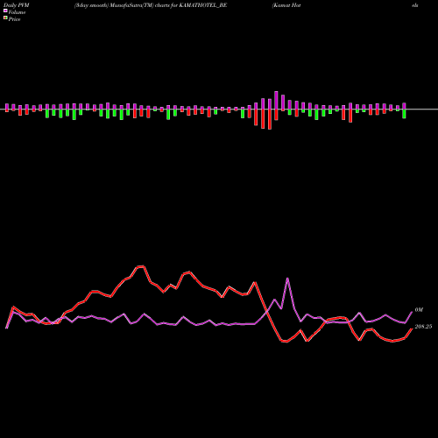Viewport: 438px width, 438px height.
Task: Click the 'Price' legend label
Action: coord(14,19)
